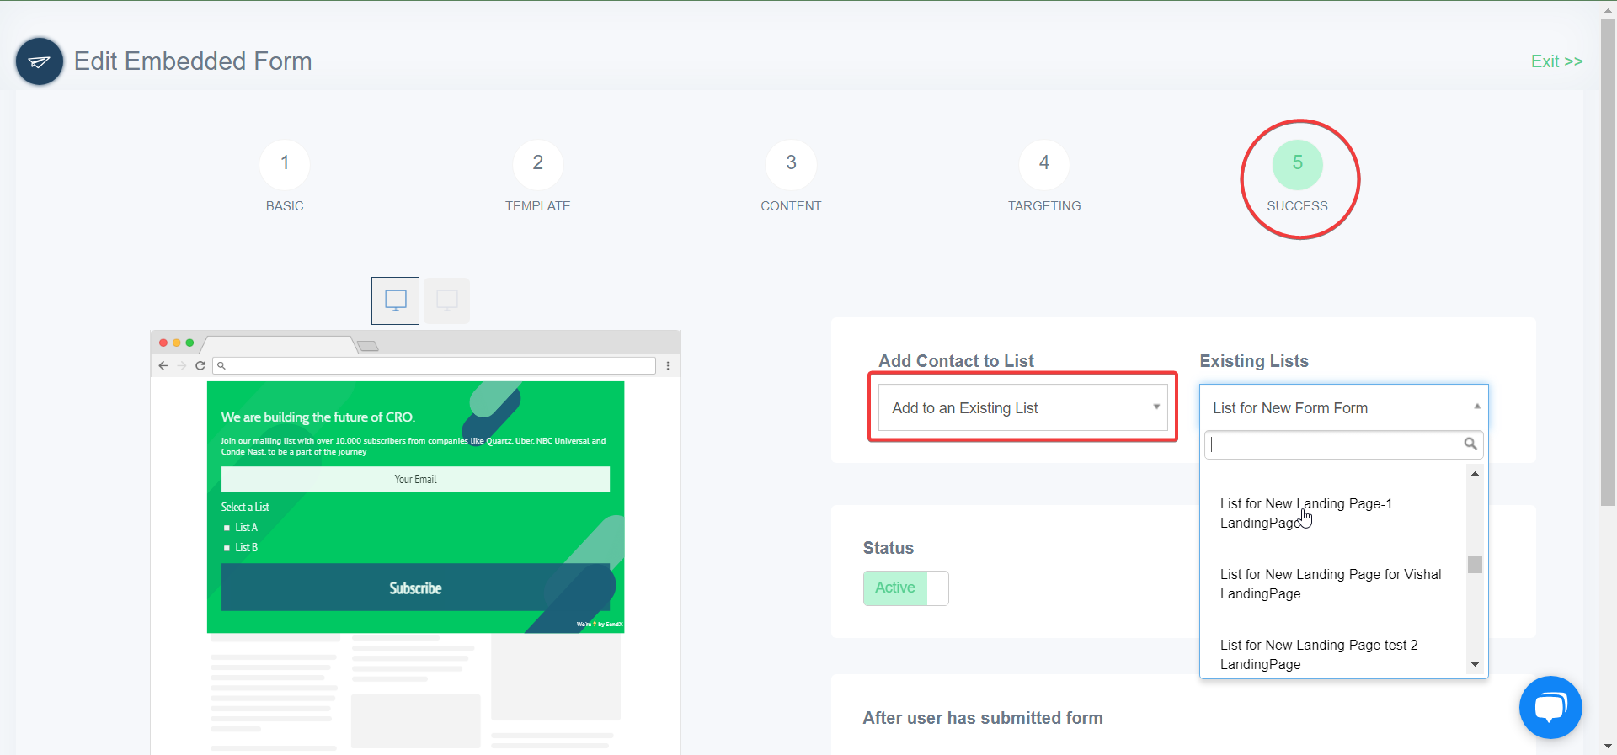
Task: Check the List B checkbox in preview
Action: [227, 548]
